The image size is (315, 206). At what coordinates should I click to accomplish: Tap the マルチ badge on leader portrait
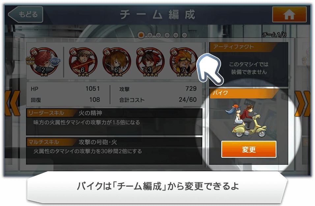tap(55, 61)
